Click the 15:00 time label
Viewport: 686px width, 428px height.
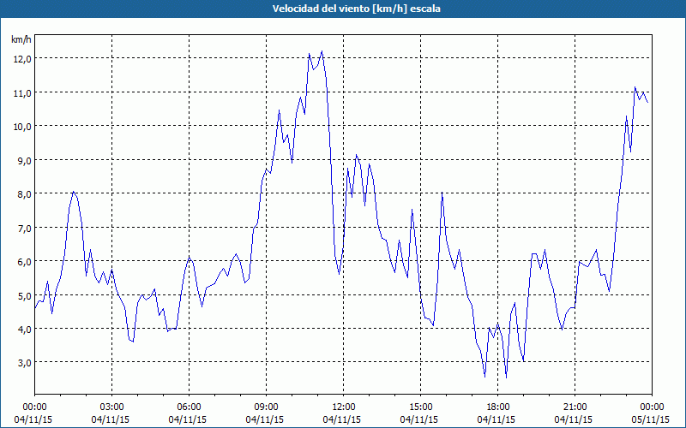pyautogui.click(x=421, y=407)
